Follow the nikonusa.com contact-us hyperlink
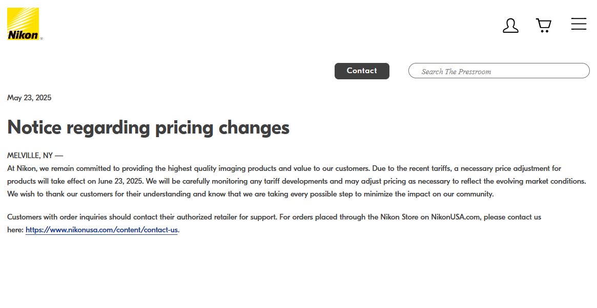 [x=101, y=230]
